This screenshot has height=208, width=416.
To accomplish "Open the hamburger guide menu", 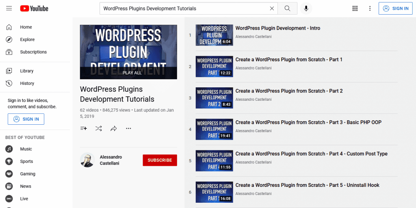I will tap(9, 9).
